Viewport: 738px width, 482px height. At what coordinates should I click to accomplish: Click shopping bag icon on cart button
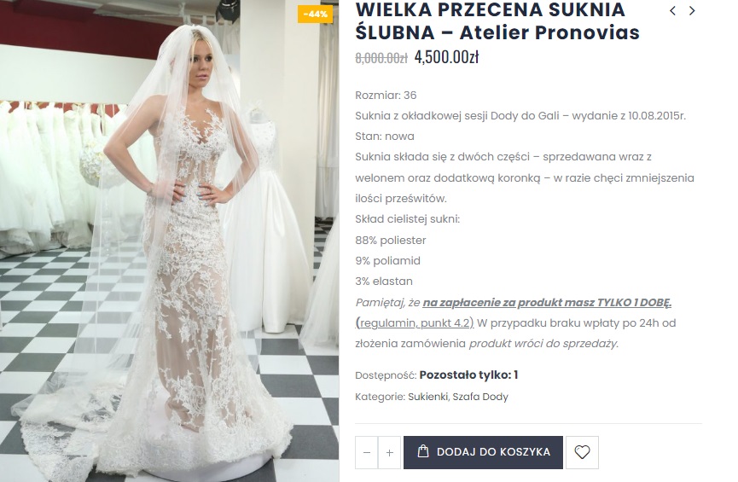pos(423,451)
